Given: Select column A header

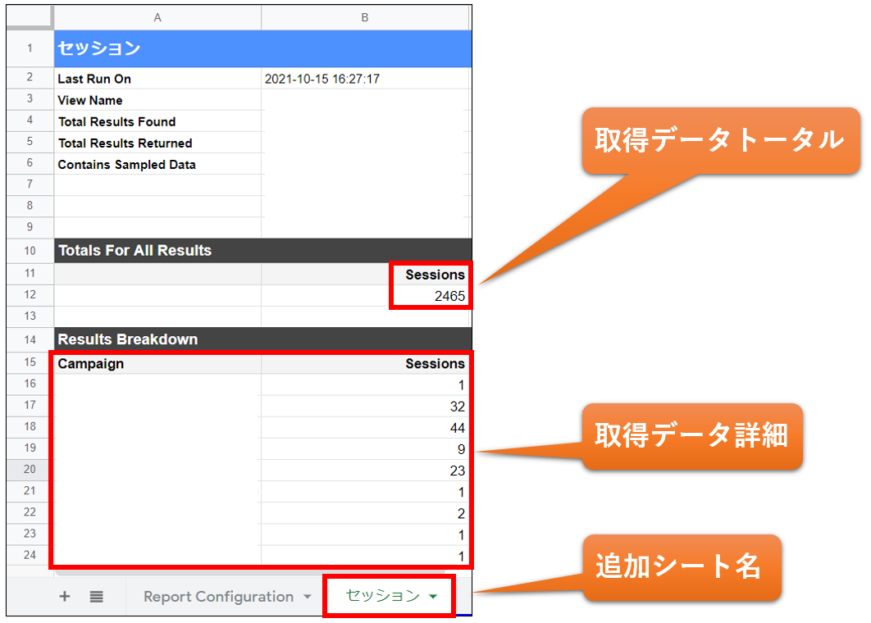Looking at the screenshot, I should point(157,18).
